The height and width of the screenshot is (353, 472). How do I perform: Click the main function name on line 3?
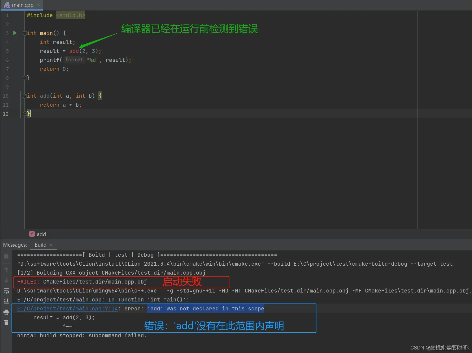pyautogui.click(x=46, y=33)
